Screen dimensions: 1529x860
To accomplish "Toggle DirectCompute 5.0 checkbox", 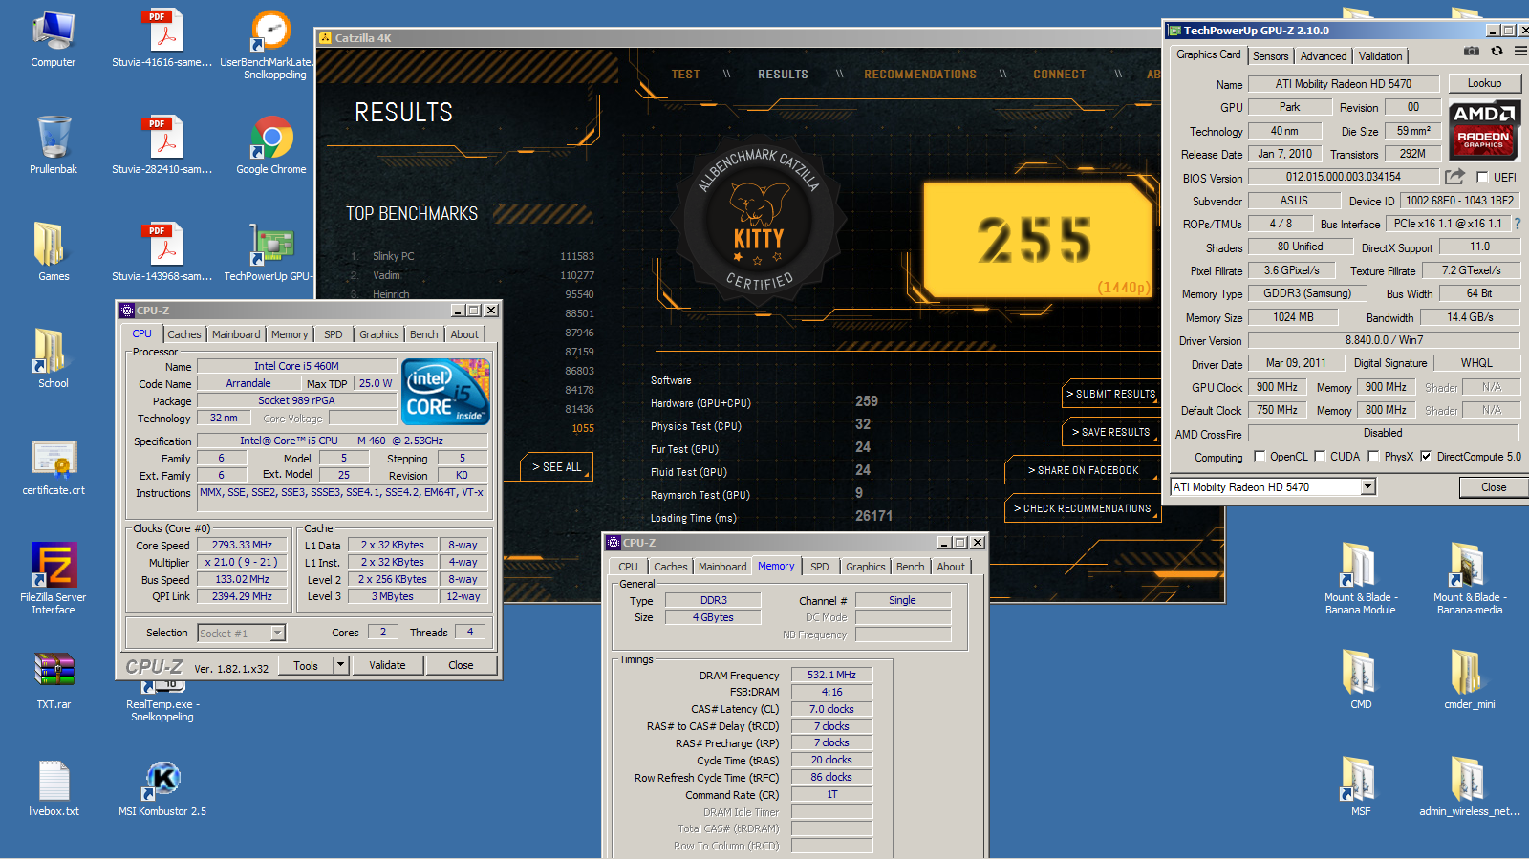I will (x=1426, y=457).
